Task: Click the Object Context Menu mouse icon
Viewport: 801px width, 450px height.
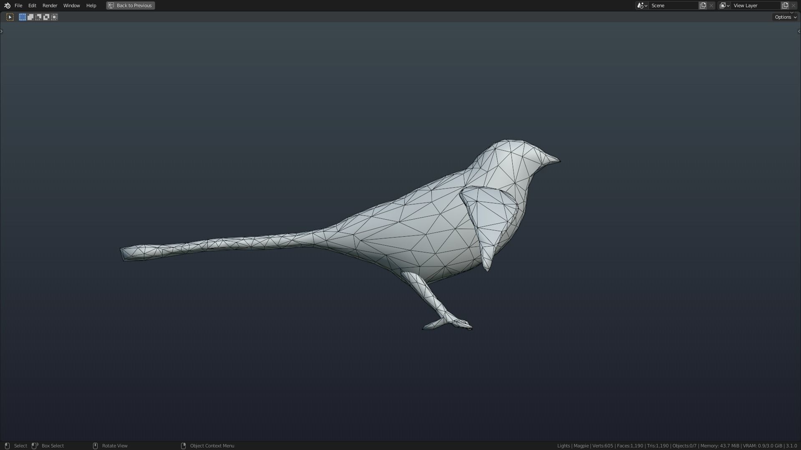Action: tap(183, 446)
